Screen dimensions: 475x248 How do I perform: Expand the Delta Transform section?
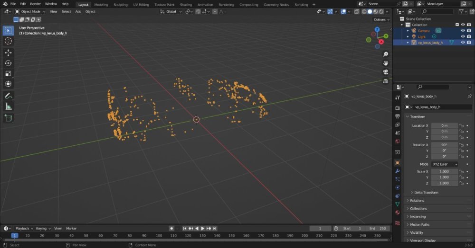pyautogui.click(x=426, y=193)
